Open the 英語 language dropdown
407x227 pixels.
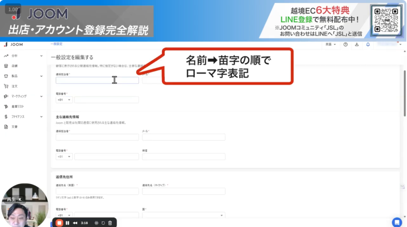coord(331,44)
